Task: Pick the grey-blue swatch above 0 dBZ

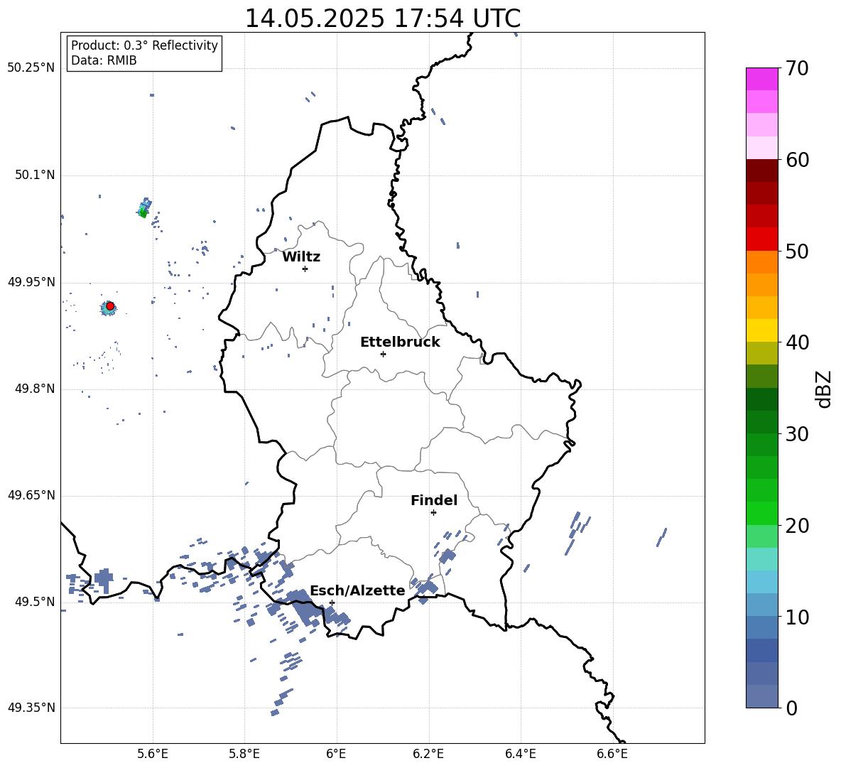Action: pyautogui.click(x=762, y=696)
